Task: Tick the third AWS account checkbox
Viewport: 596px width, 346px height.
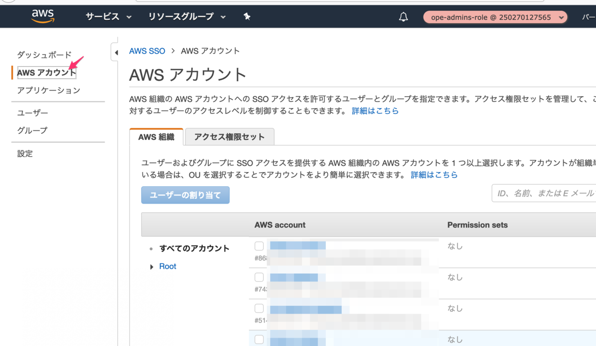Action: coord(259,308)
